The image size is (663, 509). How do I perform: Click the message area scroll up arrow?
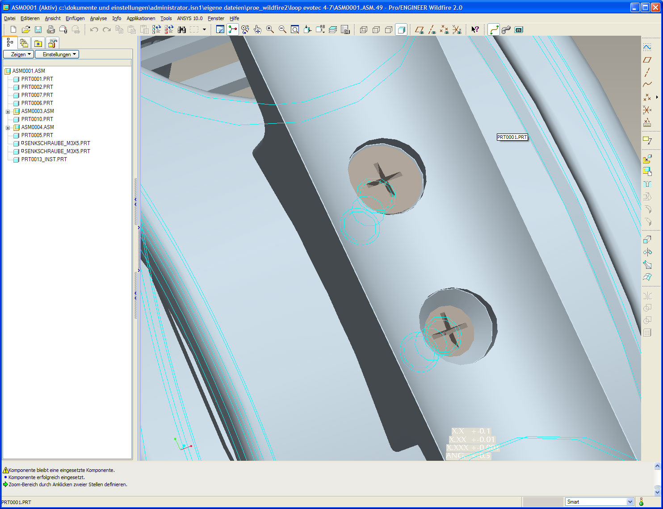pyautogui.click(x=657, y=466)
